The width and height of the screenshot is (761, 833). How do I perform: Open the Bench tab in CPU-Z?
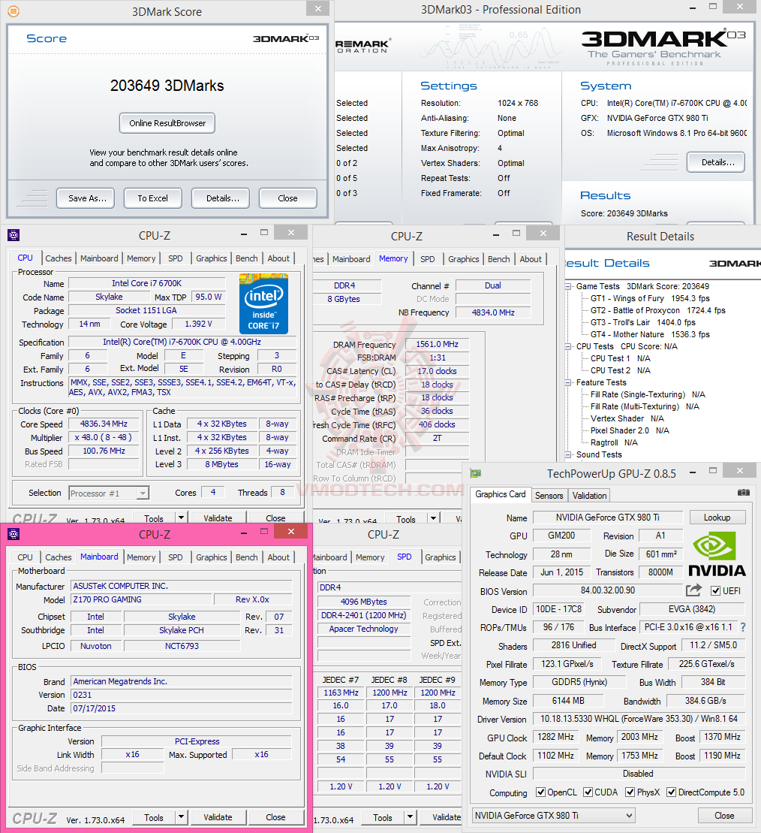(x=247, y=258)
